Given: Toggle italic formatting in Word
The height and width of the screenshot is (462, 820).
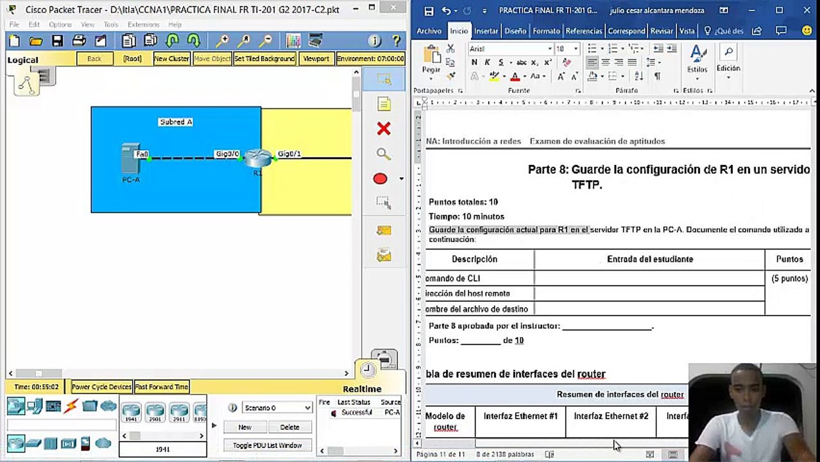Looking at the screenshot, I should tap(488, 62).
